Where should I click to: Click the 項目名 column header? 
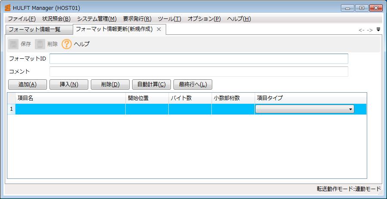[x=71, y=98]
